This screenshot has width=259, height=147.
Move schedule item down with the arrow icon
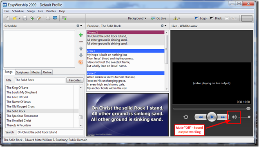click(x=81, y=55)
